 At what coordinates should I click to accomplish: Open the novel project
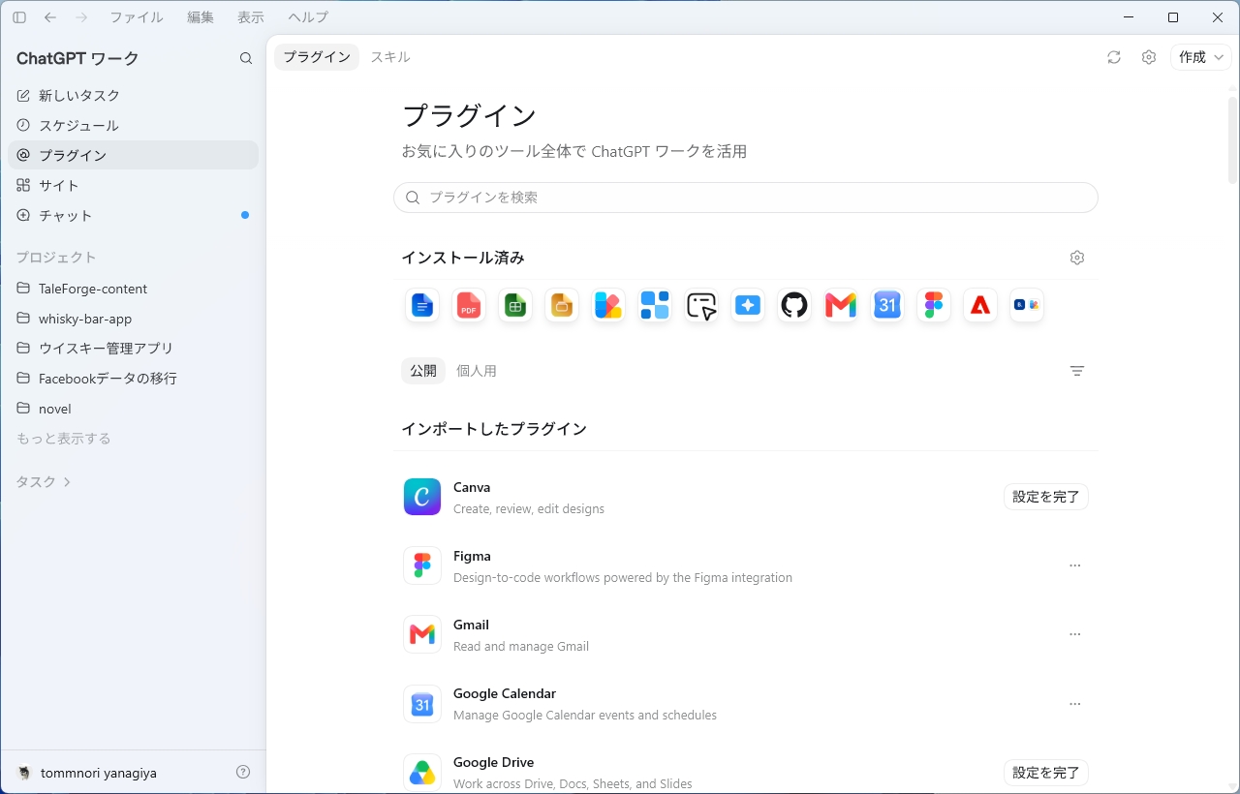pos(134,409)
